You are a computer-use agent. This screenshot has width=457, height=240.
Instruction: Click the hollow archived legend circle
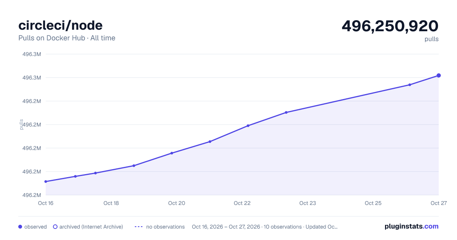pyautogui.click(x=55, y=227)
